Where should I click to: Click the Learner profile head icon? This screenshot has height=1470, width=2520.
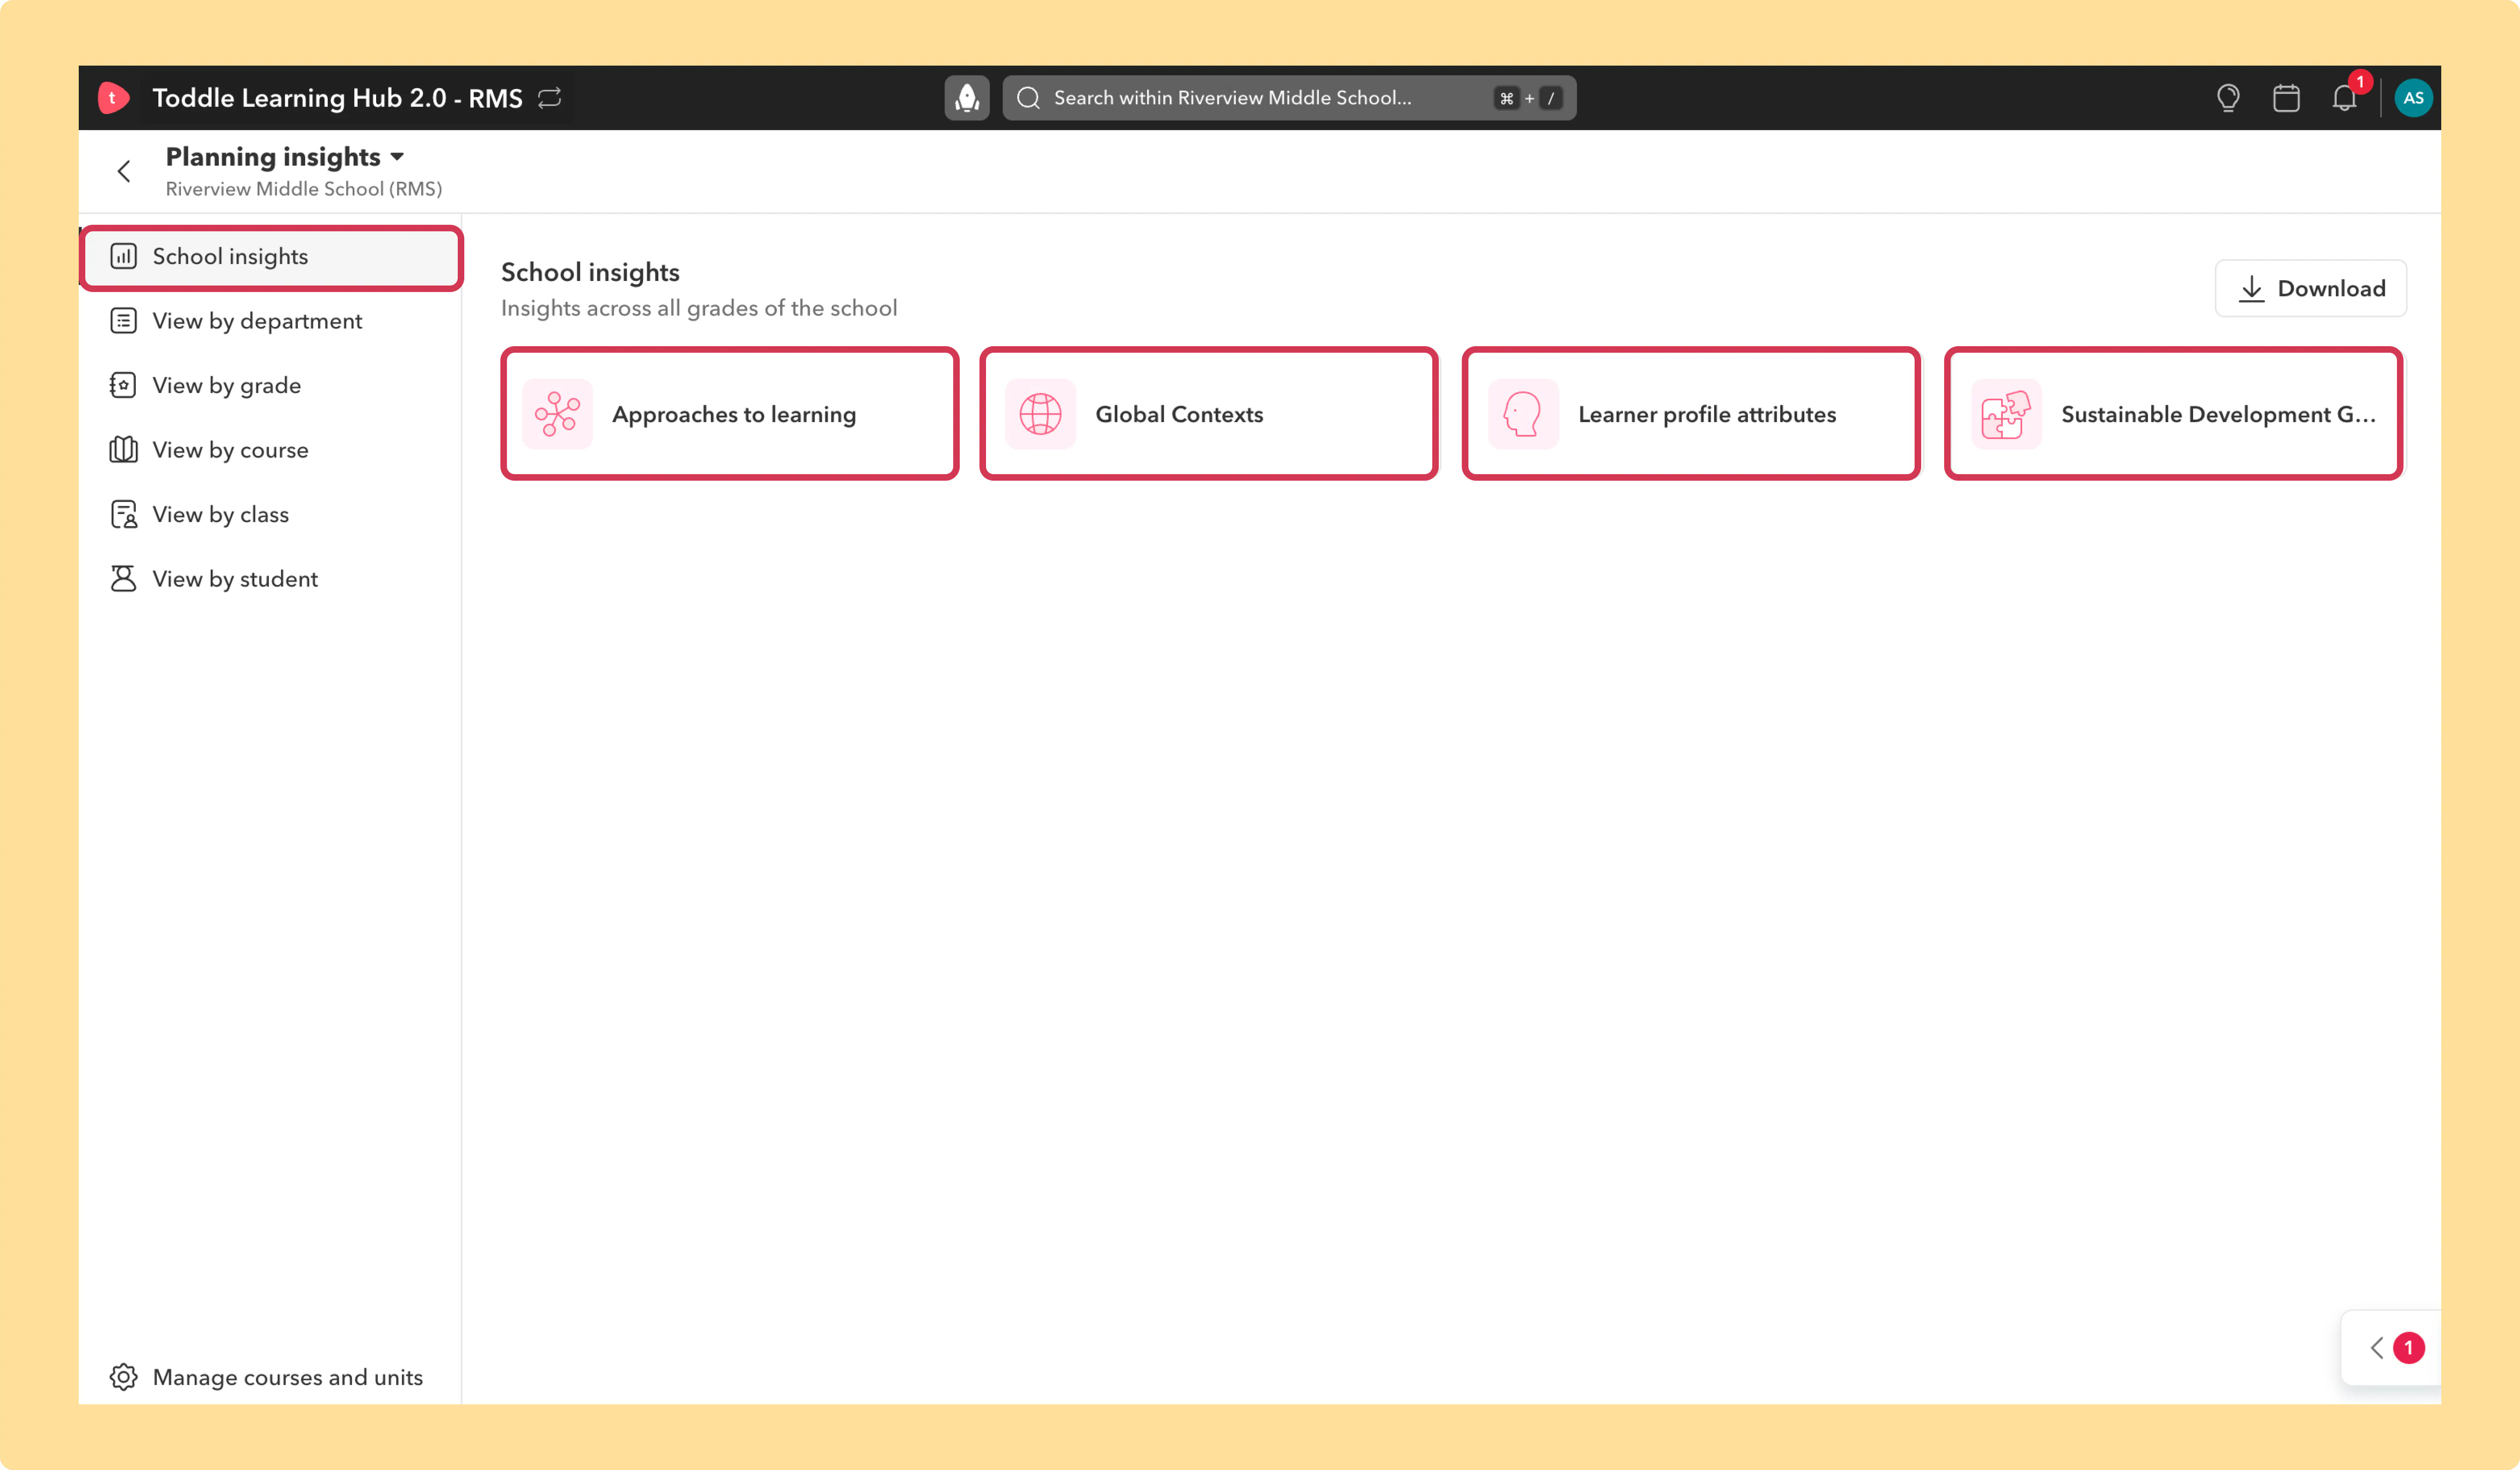coord(1523,414)
